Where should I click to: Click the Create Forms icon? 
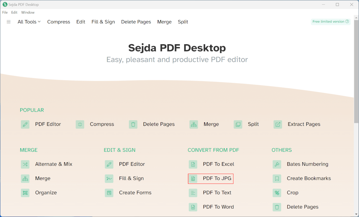tap(109, 193)
